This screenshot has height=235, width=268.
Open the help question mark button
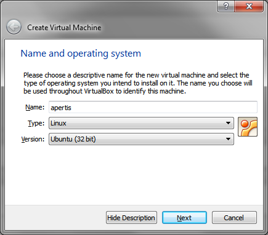[x=225, y=6]
